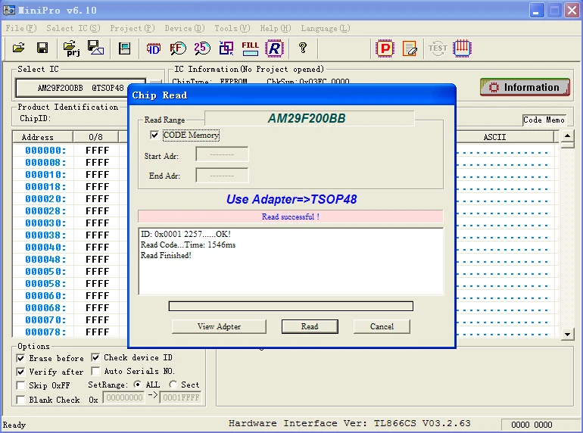Enable Auto Serials NO. option
The image size is (583, 433).
coord(95,371)
